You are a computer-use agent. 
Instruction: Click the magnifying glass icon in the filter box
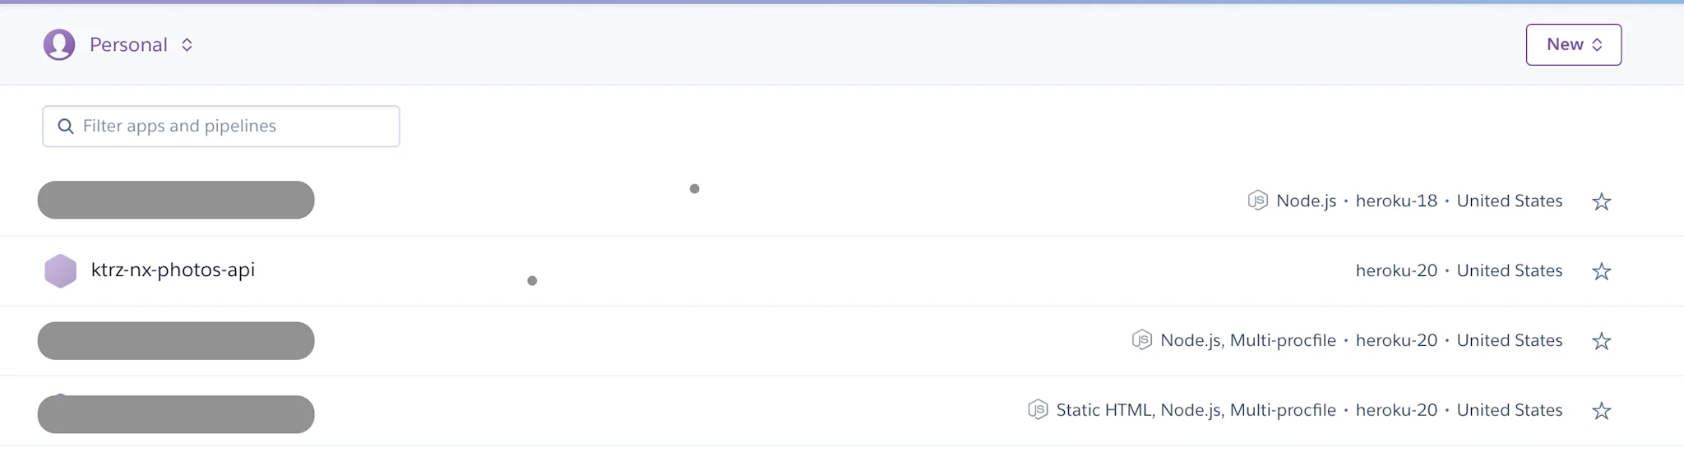click(66, 126)
